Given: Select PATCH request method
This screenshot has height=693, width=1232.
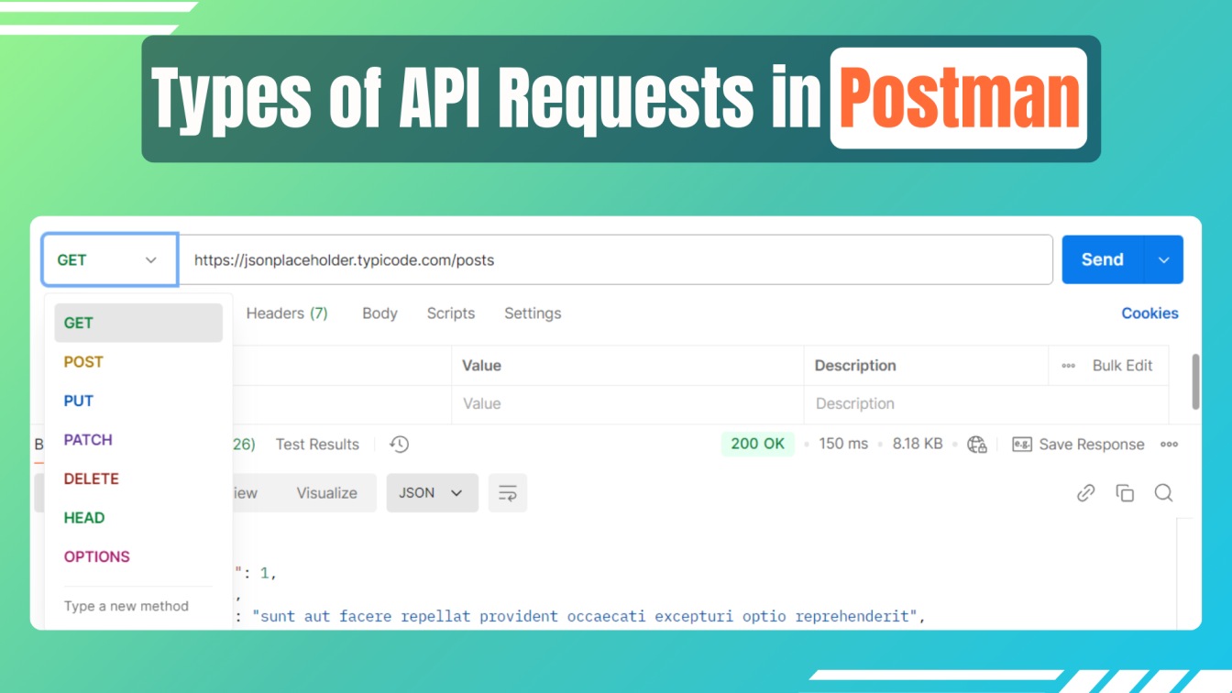Looking at the screenshot, I should point(88,440).
